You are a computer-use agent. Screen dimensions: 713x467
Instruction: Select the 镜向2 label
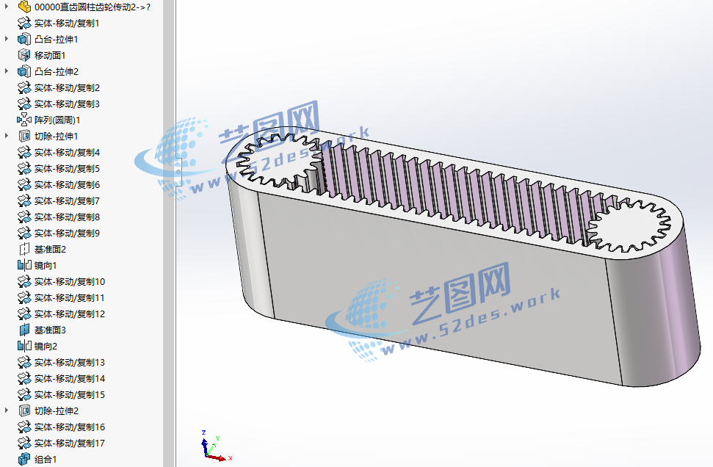[x=46, y=347]
